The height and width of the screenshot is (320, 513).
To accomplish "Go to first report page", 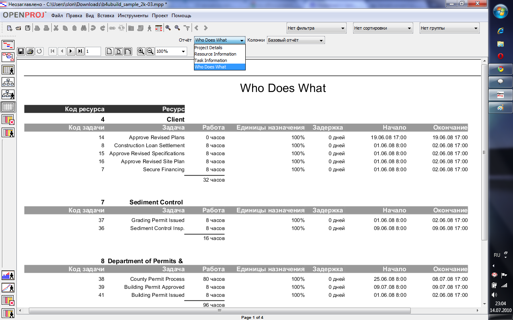I will 53,51.
